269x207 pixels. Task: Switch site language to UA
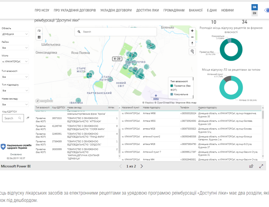(255, 7)
